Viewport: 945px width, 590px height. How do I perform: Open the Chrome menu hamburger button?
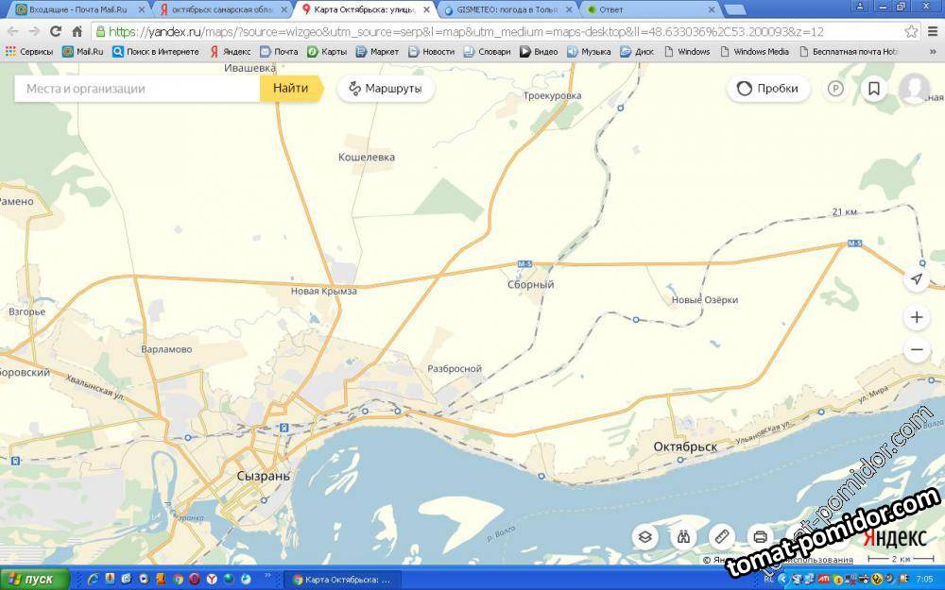click(x=933, y=31)
